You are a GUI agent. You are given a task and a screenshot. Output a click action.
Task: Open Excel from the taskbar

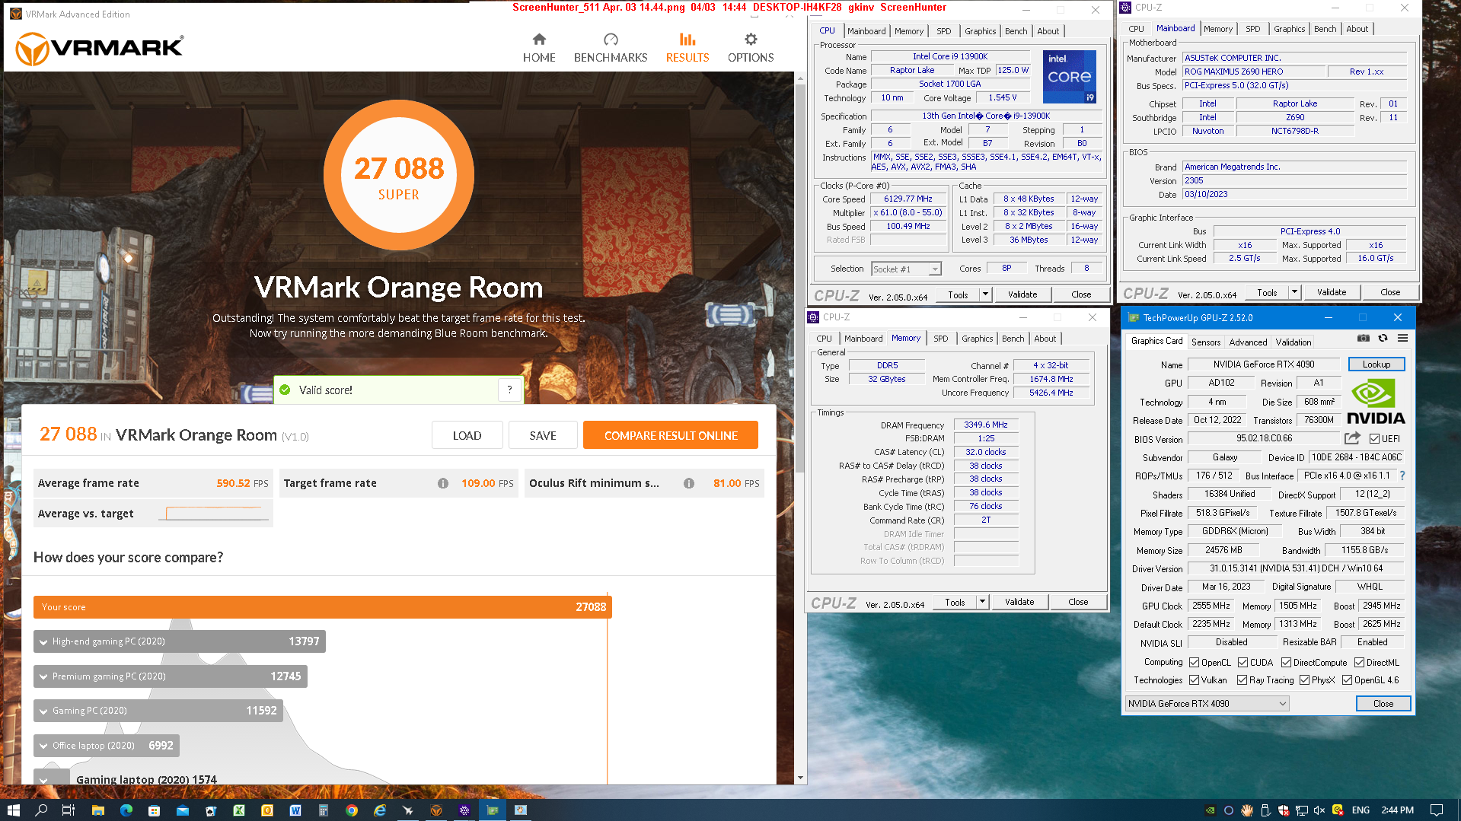click(x=239, y=810)
